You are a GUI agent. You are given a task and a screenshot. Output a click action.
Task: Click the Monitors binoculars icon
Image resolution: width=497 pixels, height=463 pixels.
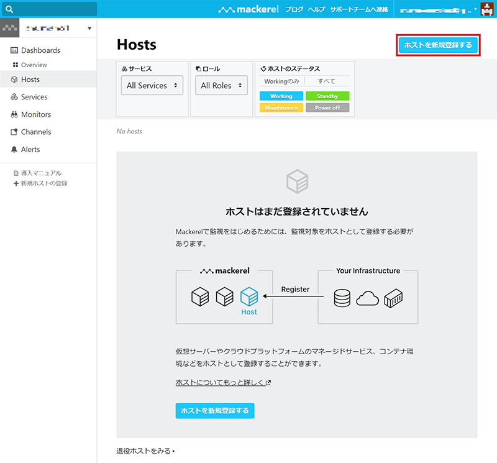coord(15,114)
